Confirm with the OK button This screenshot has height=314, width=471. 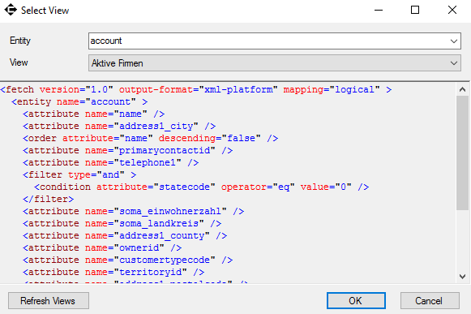pyautogui.click(x=356, y=301)
